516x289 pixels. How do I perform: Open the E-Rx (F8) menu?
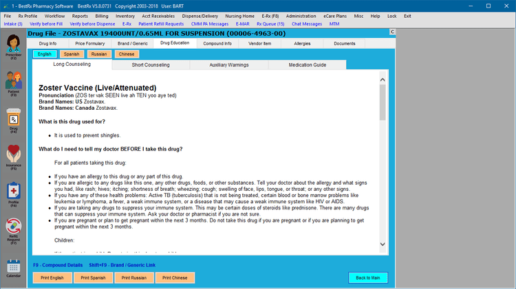pos(270,16)
